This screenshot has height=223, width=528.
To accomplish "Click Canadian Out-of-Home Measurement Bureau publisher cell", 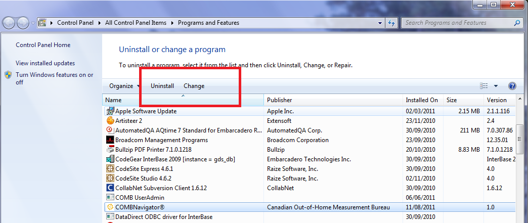I will 328,207.
